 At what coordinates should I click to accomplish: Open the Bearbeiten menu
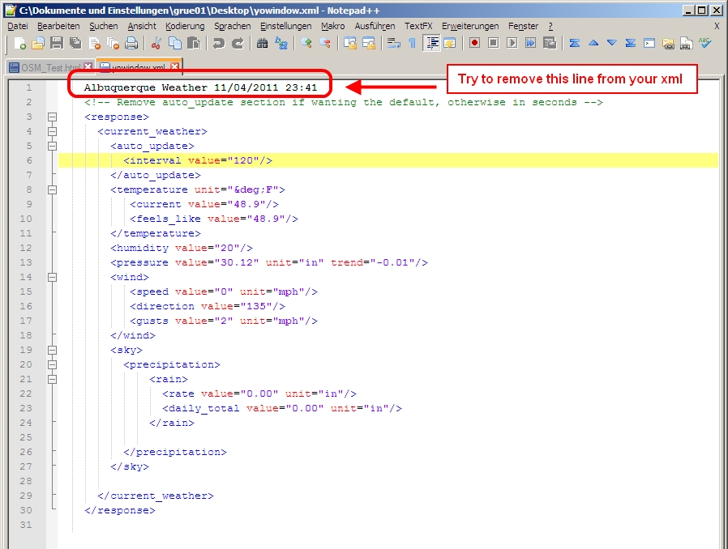click(x=58, y=26)
